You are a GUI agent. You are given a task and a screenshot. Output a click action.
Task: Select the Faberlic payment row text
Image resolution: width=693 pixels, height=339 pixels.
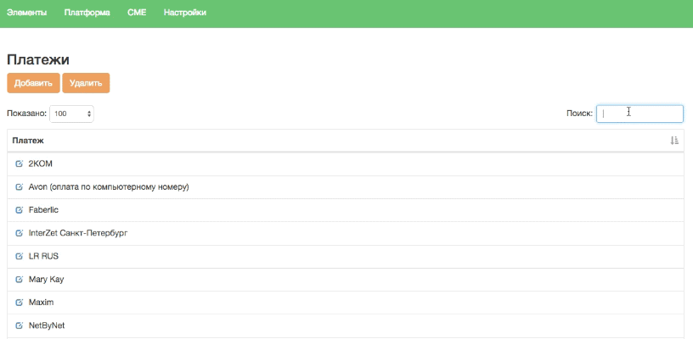click(x=43, y=209)
